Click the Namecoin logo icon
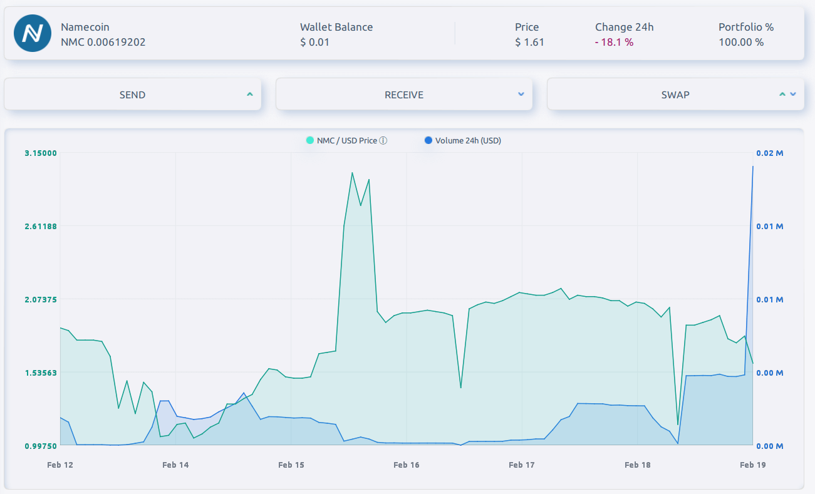This screenshot has height=494, width=815. tap(32, 33)
